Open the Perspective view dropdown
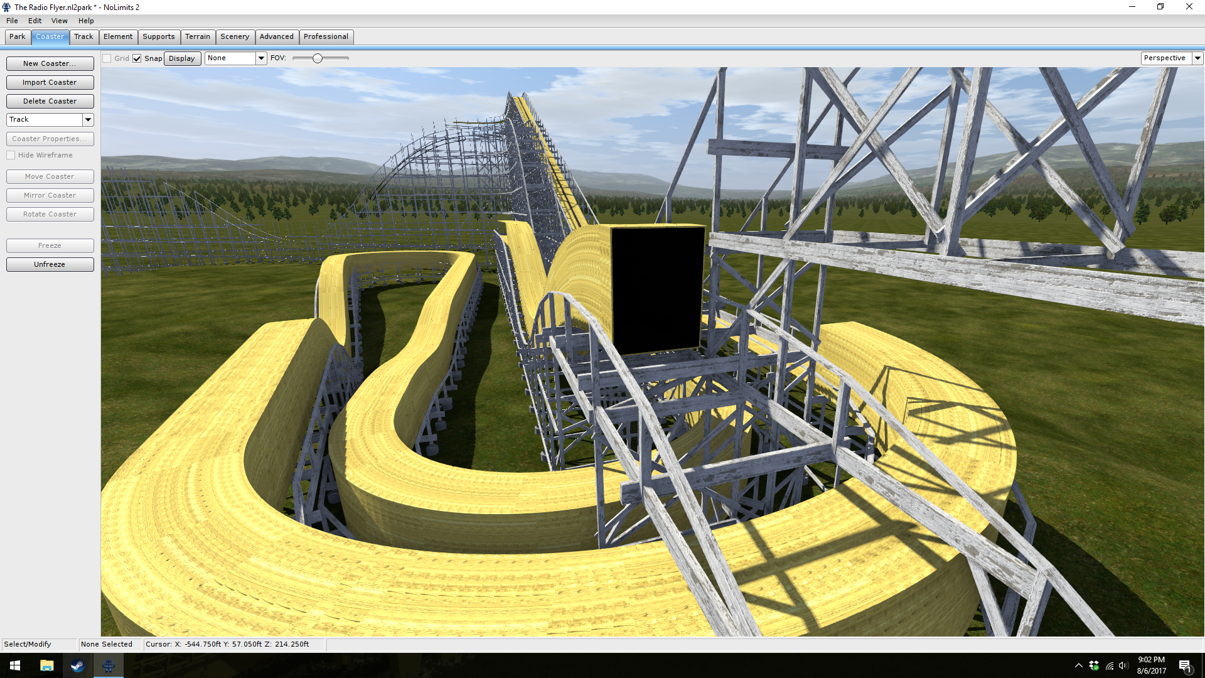The width and height of the screenshot is (1205, 678). click(1197, 58)
